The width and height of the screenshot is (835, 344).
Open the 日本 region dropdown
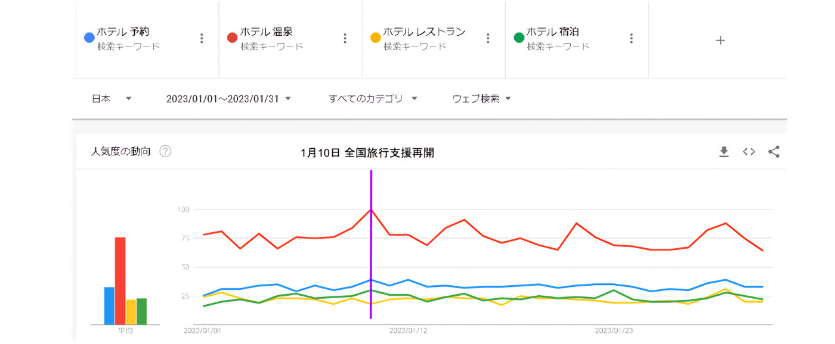pyautogui.click(x=112, y=99)
